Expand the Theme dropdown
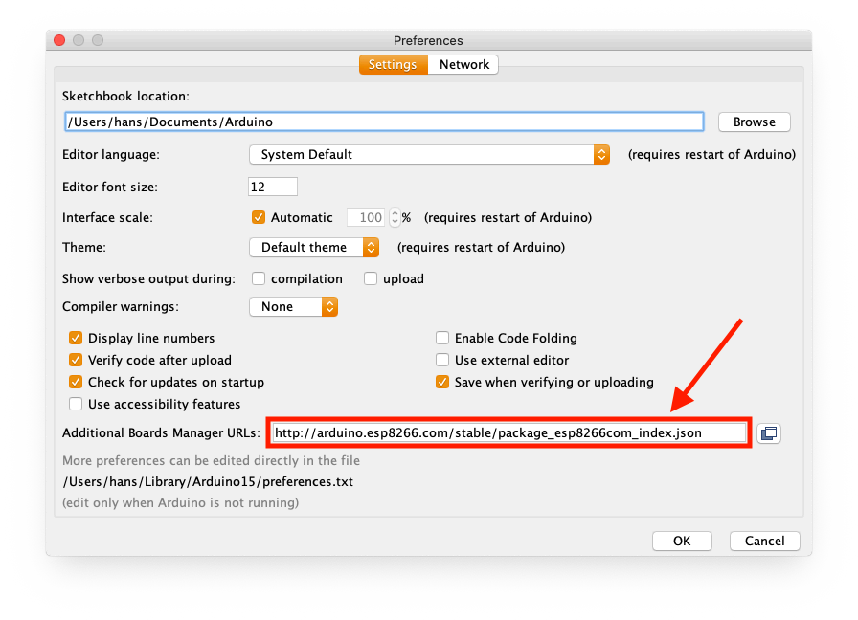The width and height of the screenshot is (858, 620). tap(314, 247)
